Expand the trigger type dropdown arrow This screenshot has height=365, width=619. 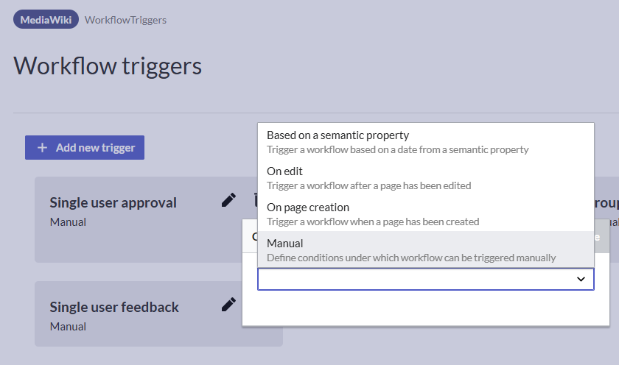coord(581,279)
